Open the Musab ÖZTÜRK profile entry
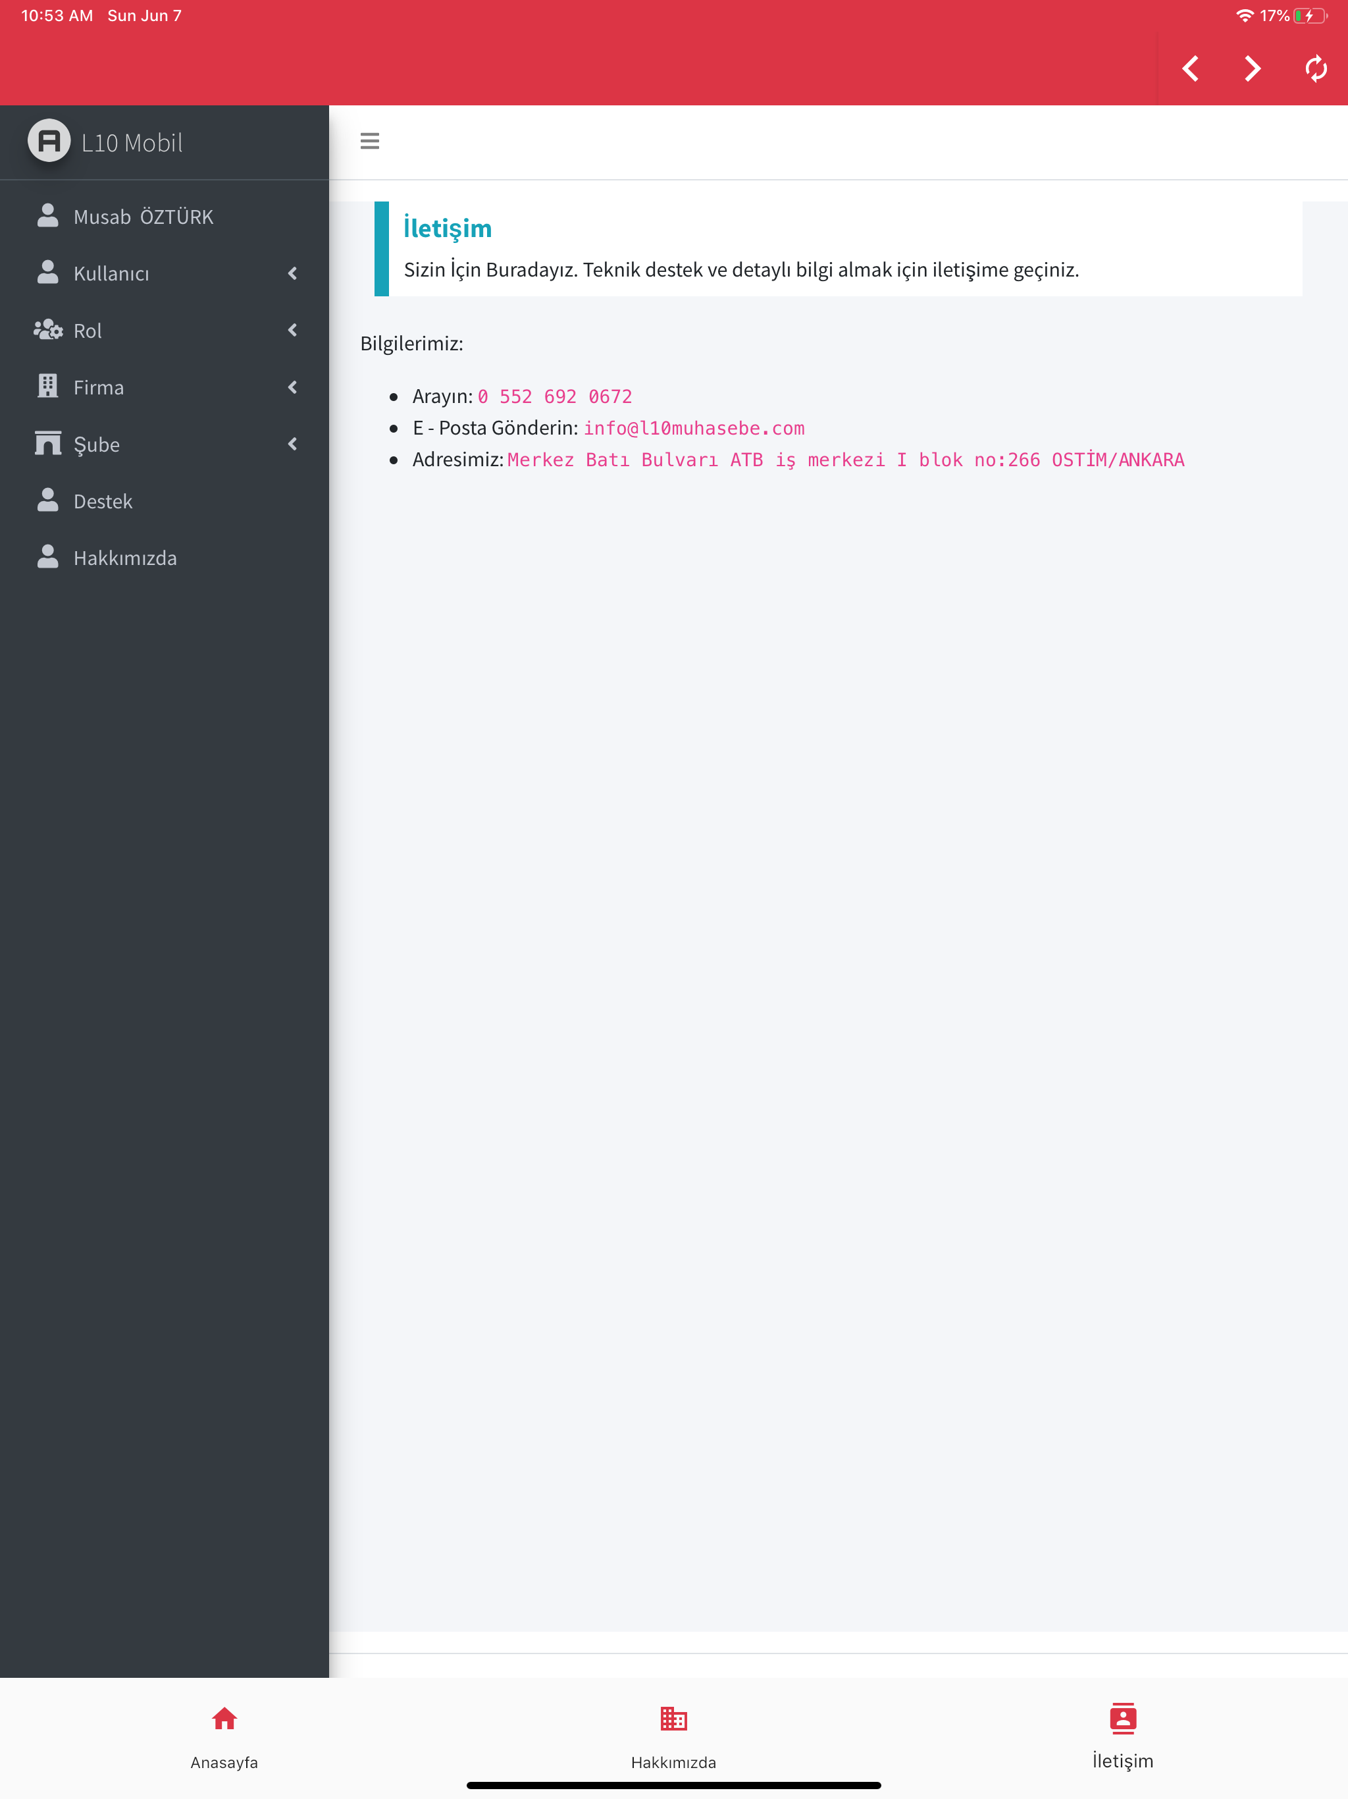1348x1799 pixels. point(165,217)
